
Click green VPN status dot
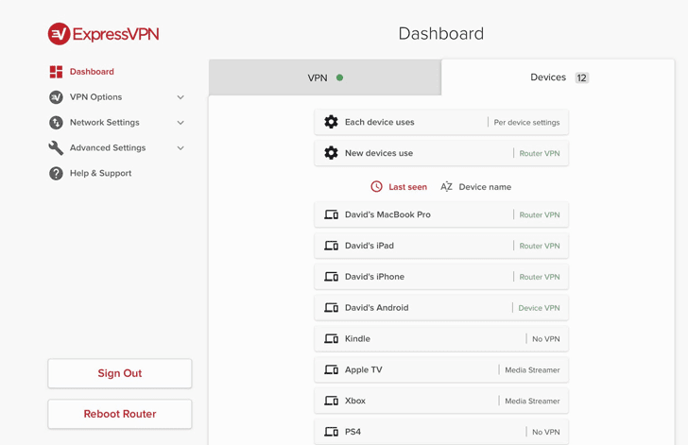point(339,77)
